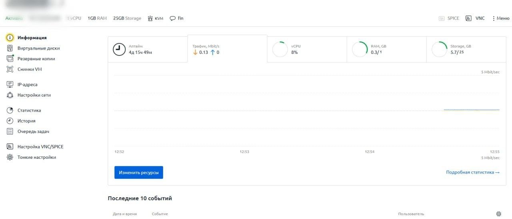512x219 pixels.
Task: Open the Информация sidebar icon
Action: pos(10,37)
